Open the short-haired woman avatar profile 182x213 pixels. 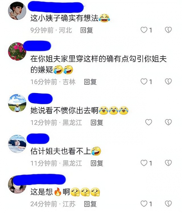click(17, 11)
